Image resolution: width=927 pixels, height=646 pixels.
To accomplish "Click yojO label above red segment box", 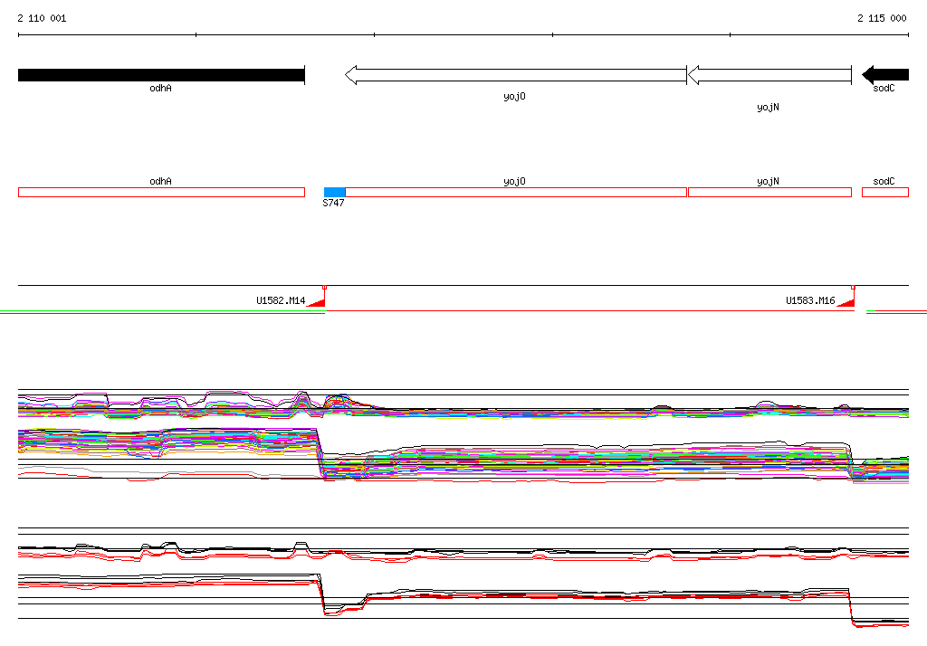I will coord(514,182).
